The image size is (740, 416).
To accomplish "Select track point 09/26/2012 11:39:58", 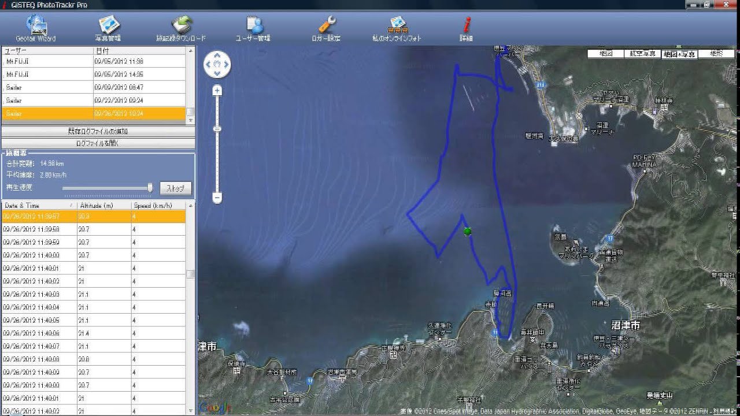I will [94, 229].
